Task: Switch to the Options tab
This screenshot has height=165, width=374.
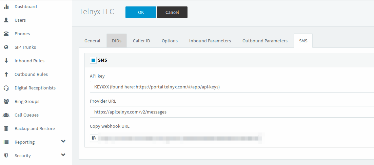Action: tap(170, 41)
